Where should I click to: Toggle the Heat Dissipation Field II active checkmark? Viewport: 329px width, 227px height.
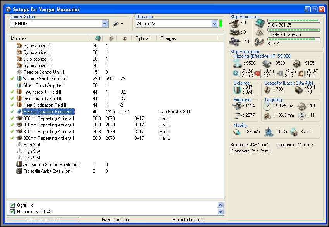pyautogui.click(x=12, y=105)
